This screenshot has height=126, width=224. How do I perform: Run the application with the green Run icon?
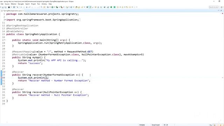point(52,7)
